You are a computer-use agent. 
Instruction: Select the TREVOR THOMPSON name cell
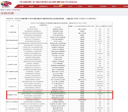click(33, 47)
